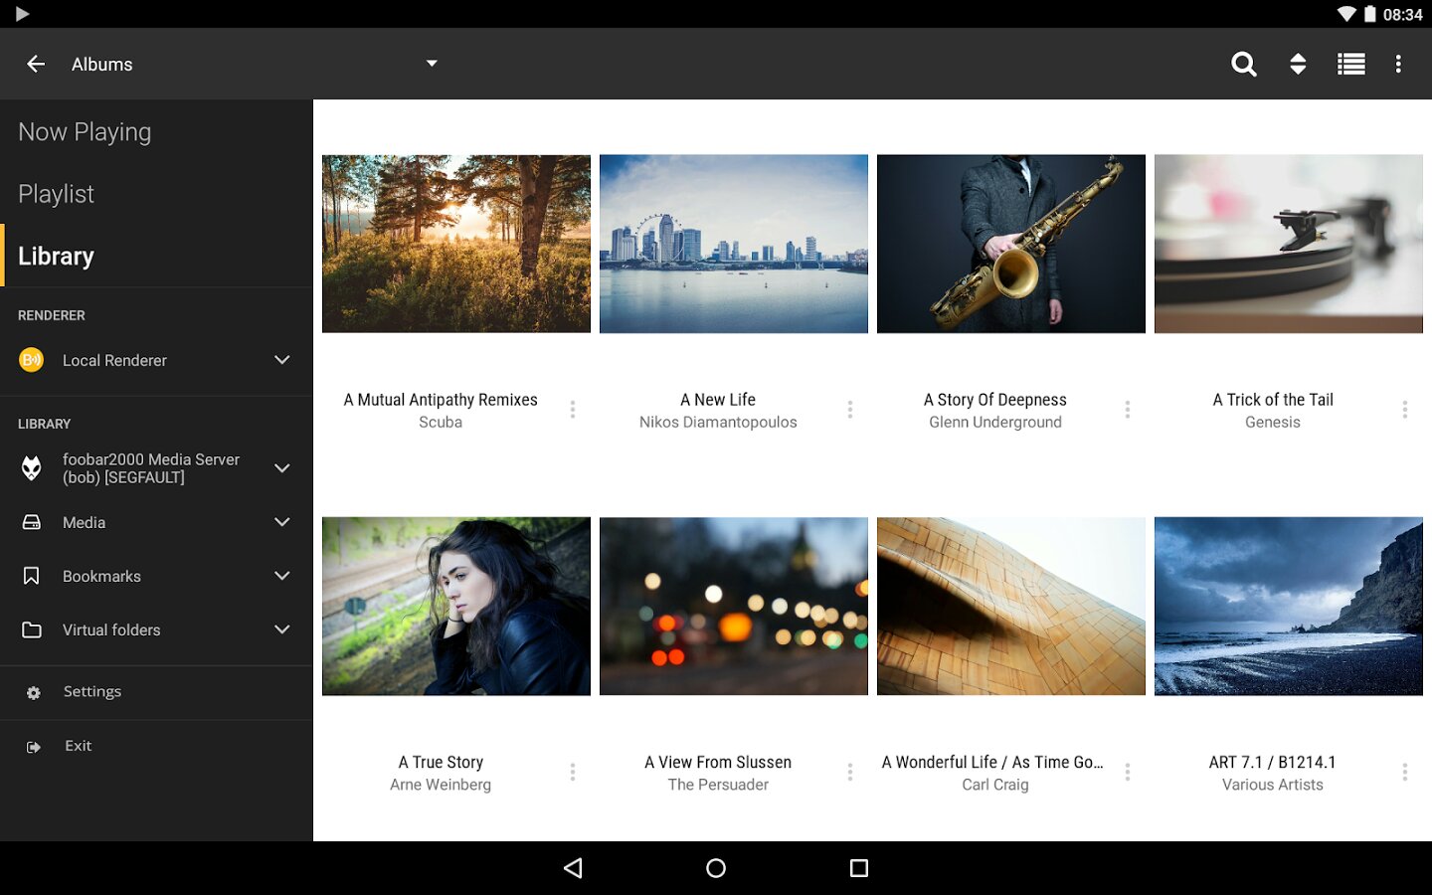Open the top-right overflow menu
This screenshot has height=895, width=1432.
(x=1398, y=65)
